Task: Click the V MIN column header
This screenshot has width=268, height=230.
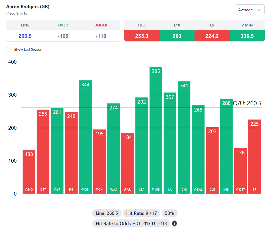Action: pyautogui.click(x=247, y=25)
